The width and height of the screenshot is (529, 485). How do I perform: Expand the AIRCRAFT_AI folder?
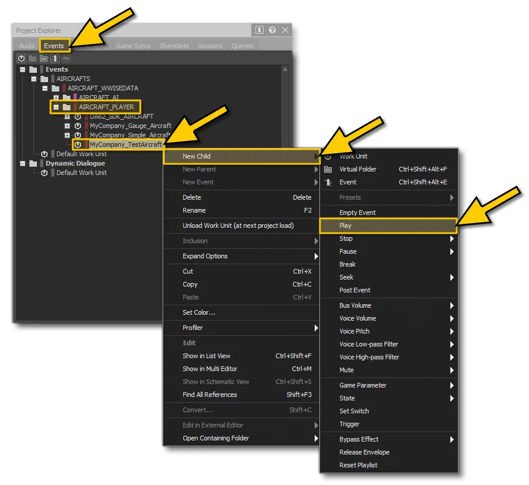[56, 97]
